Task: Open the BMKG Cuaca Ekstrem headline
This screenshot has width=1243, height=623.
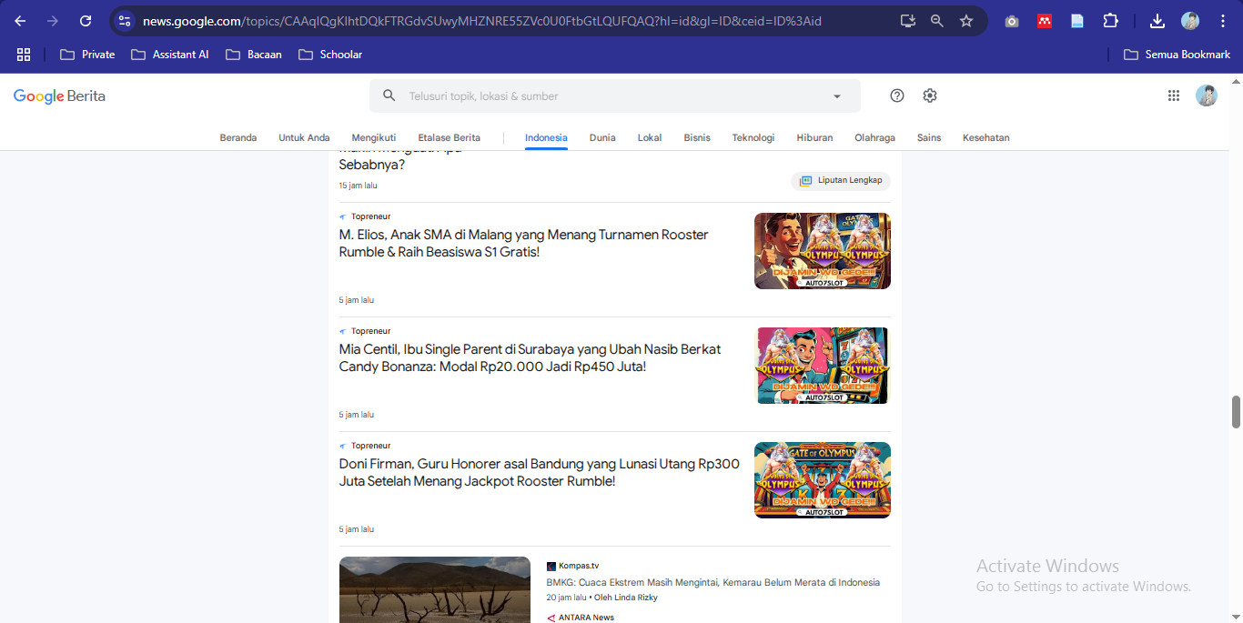Action: 713,582
